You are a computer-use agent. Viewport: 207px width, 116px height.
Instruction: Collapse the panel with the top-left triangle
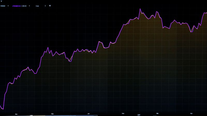[x=1, y=1]
